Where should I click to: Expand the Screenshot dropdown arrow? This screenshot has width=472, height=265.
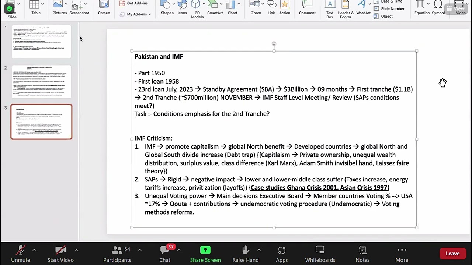click(85, 4)
